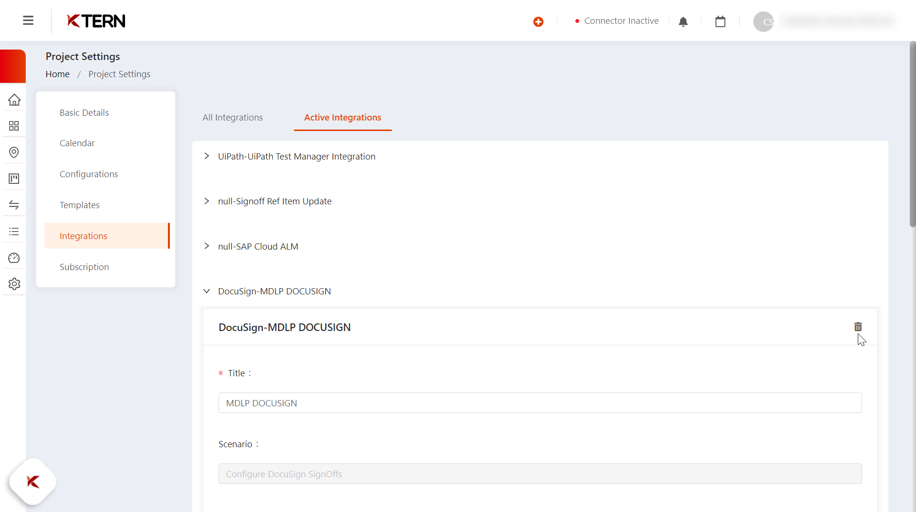Click the red plus add icon
This screenshot has width=916, height=512.
pos(538,21)
